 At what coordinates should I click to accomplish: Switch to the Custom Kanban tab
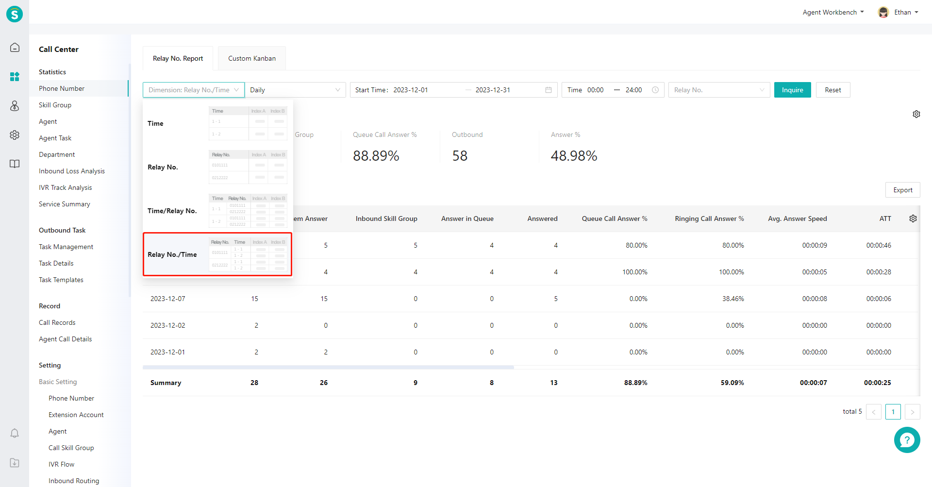click(x=252, y=58)
